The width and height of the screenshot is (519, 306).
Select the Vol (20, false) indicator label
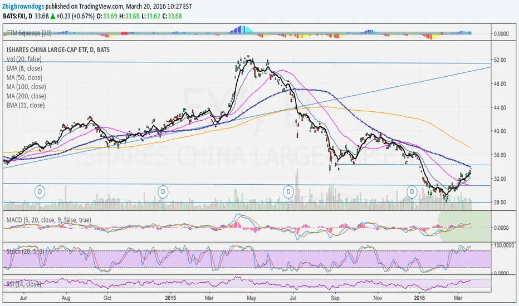(24, 59)
